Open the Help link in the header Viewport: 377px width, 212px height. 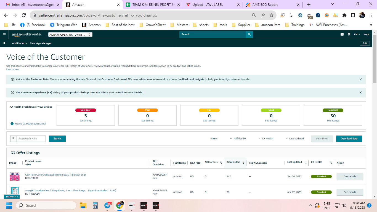pyautogui.click(x=366, y=35)
